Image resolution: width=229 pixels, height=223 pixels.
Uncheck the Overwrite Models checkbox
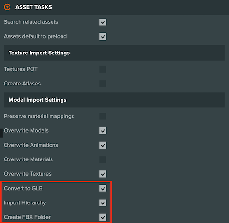(x=103, y=131)
